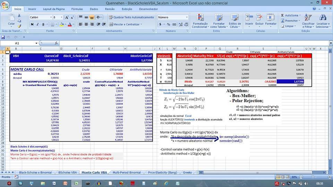Screen dimensions: 333x187
Task: Open the Calibri font name dropdown
Action: tap(51, 17)
